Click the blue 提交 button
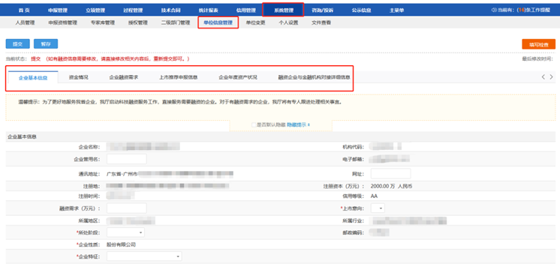This screenshot has width=560, height=273. 18,44
